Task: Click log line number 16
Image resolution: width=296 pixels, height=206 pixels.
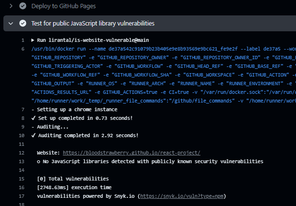Action: (x=22, y=187)
